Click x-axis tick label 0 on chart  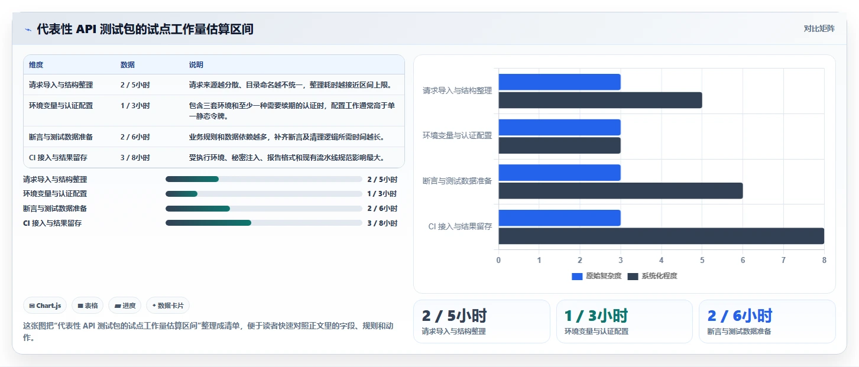498,260
